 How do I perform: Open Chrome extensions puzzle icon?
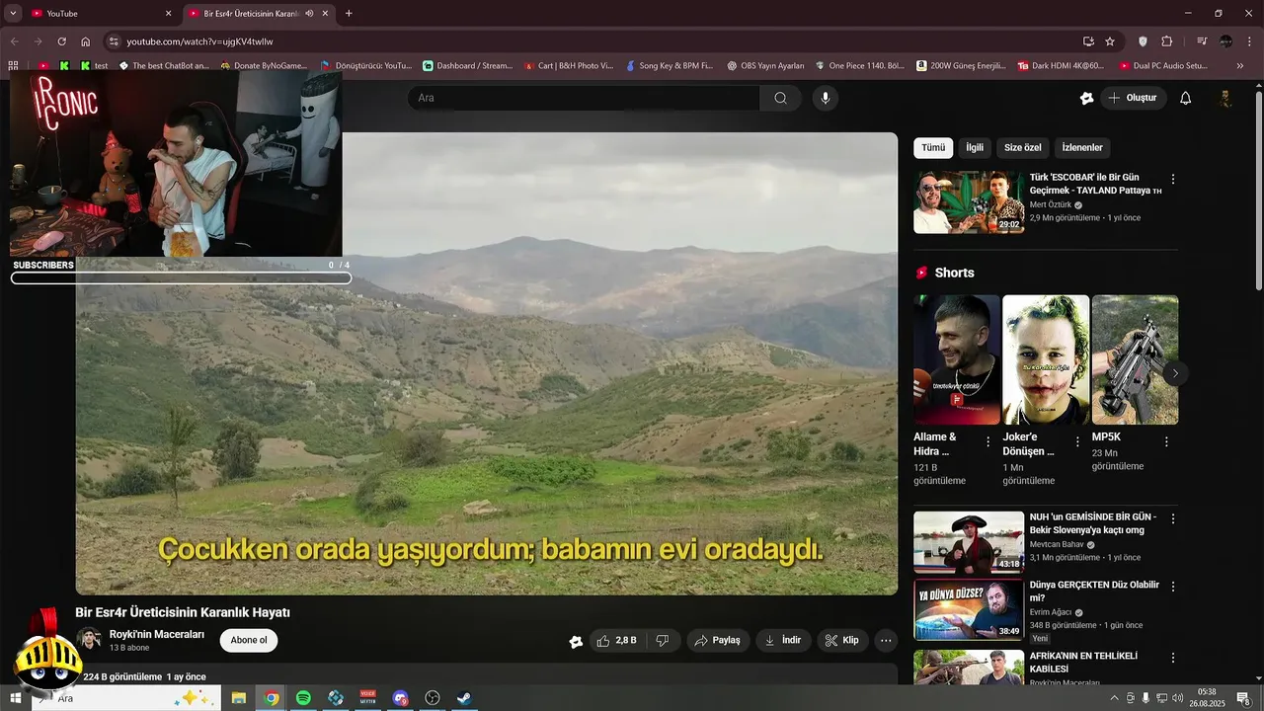pyautogui.click(x=1166, y=41)
